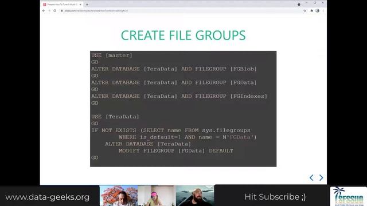Viewport: 367px width, 206px height.
Task: Click the CREATE FILE GROUPS slide title
Action: click(183, 35)
